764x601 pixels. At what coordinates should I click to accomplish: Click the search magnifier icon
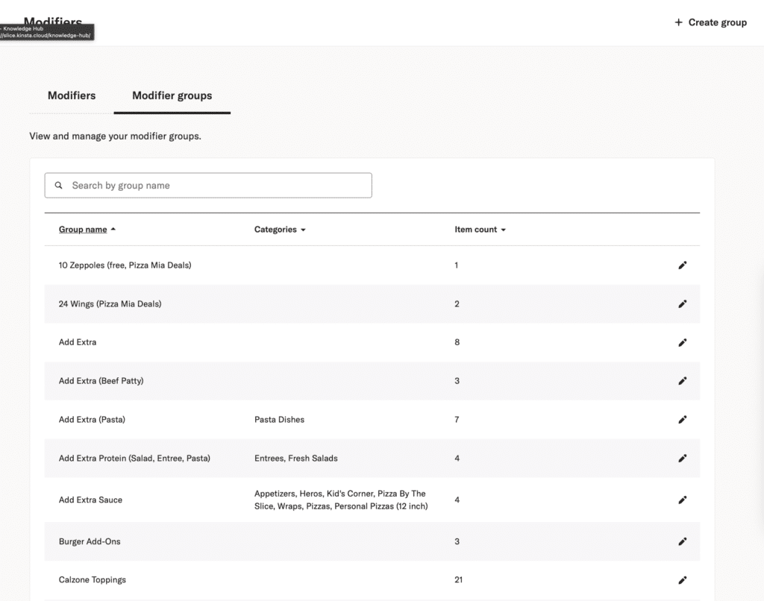coord(59,186)
